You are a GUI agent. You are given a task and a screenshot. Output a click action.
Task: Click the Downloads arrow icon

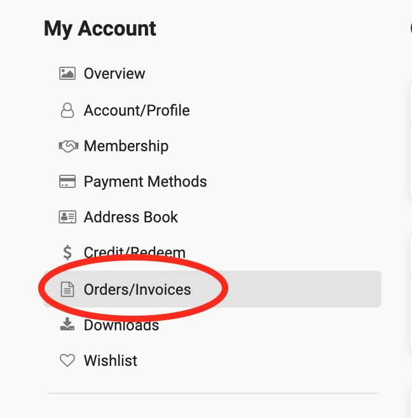pos(67,324)
